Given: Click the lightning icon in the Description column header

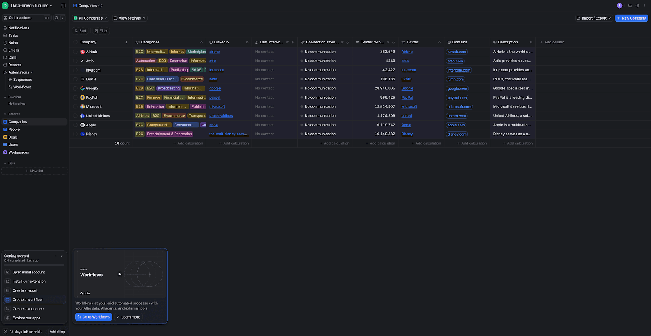Looking at the screenshot, I should [x=531, y=42].
